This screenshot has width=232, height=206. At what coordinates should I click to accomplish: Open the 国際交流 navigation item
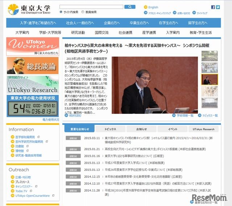101,32
